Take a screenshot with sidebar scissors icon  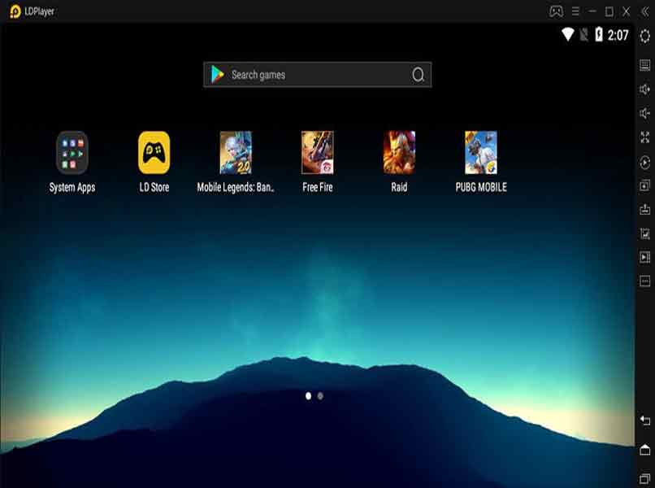click(x=645, y=233)
